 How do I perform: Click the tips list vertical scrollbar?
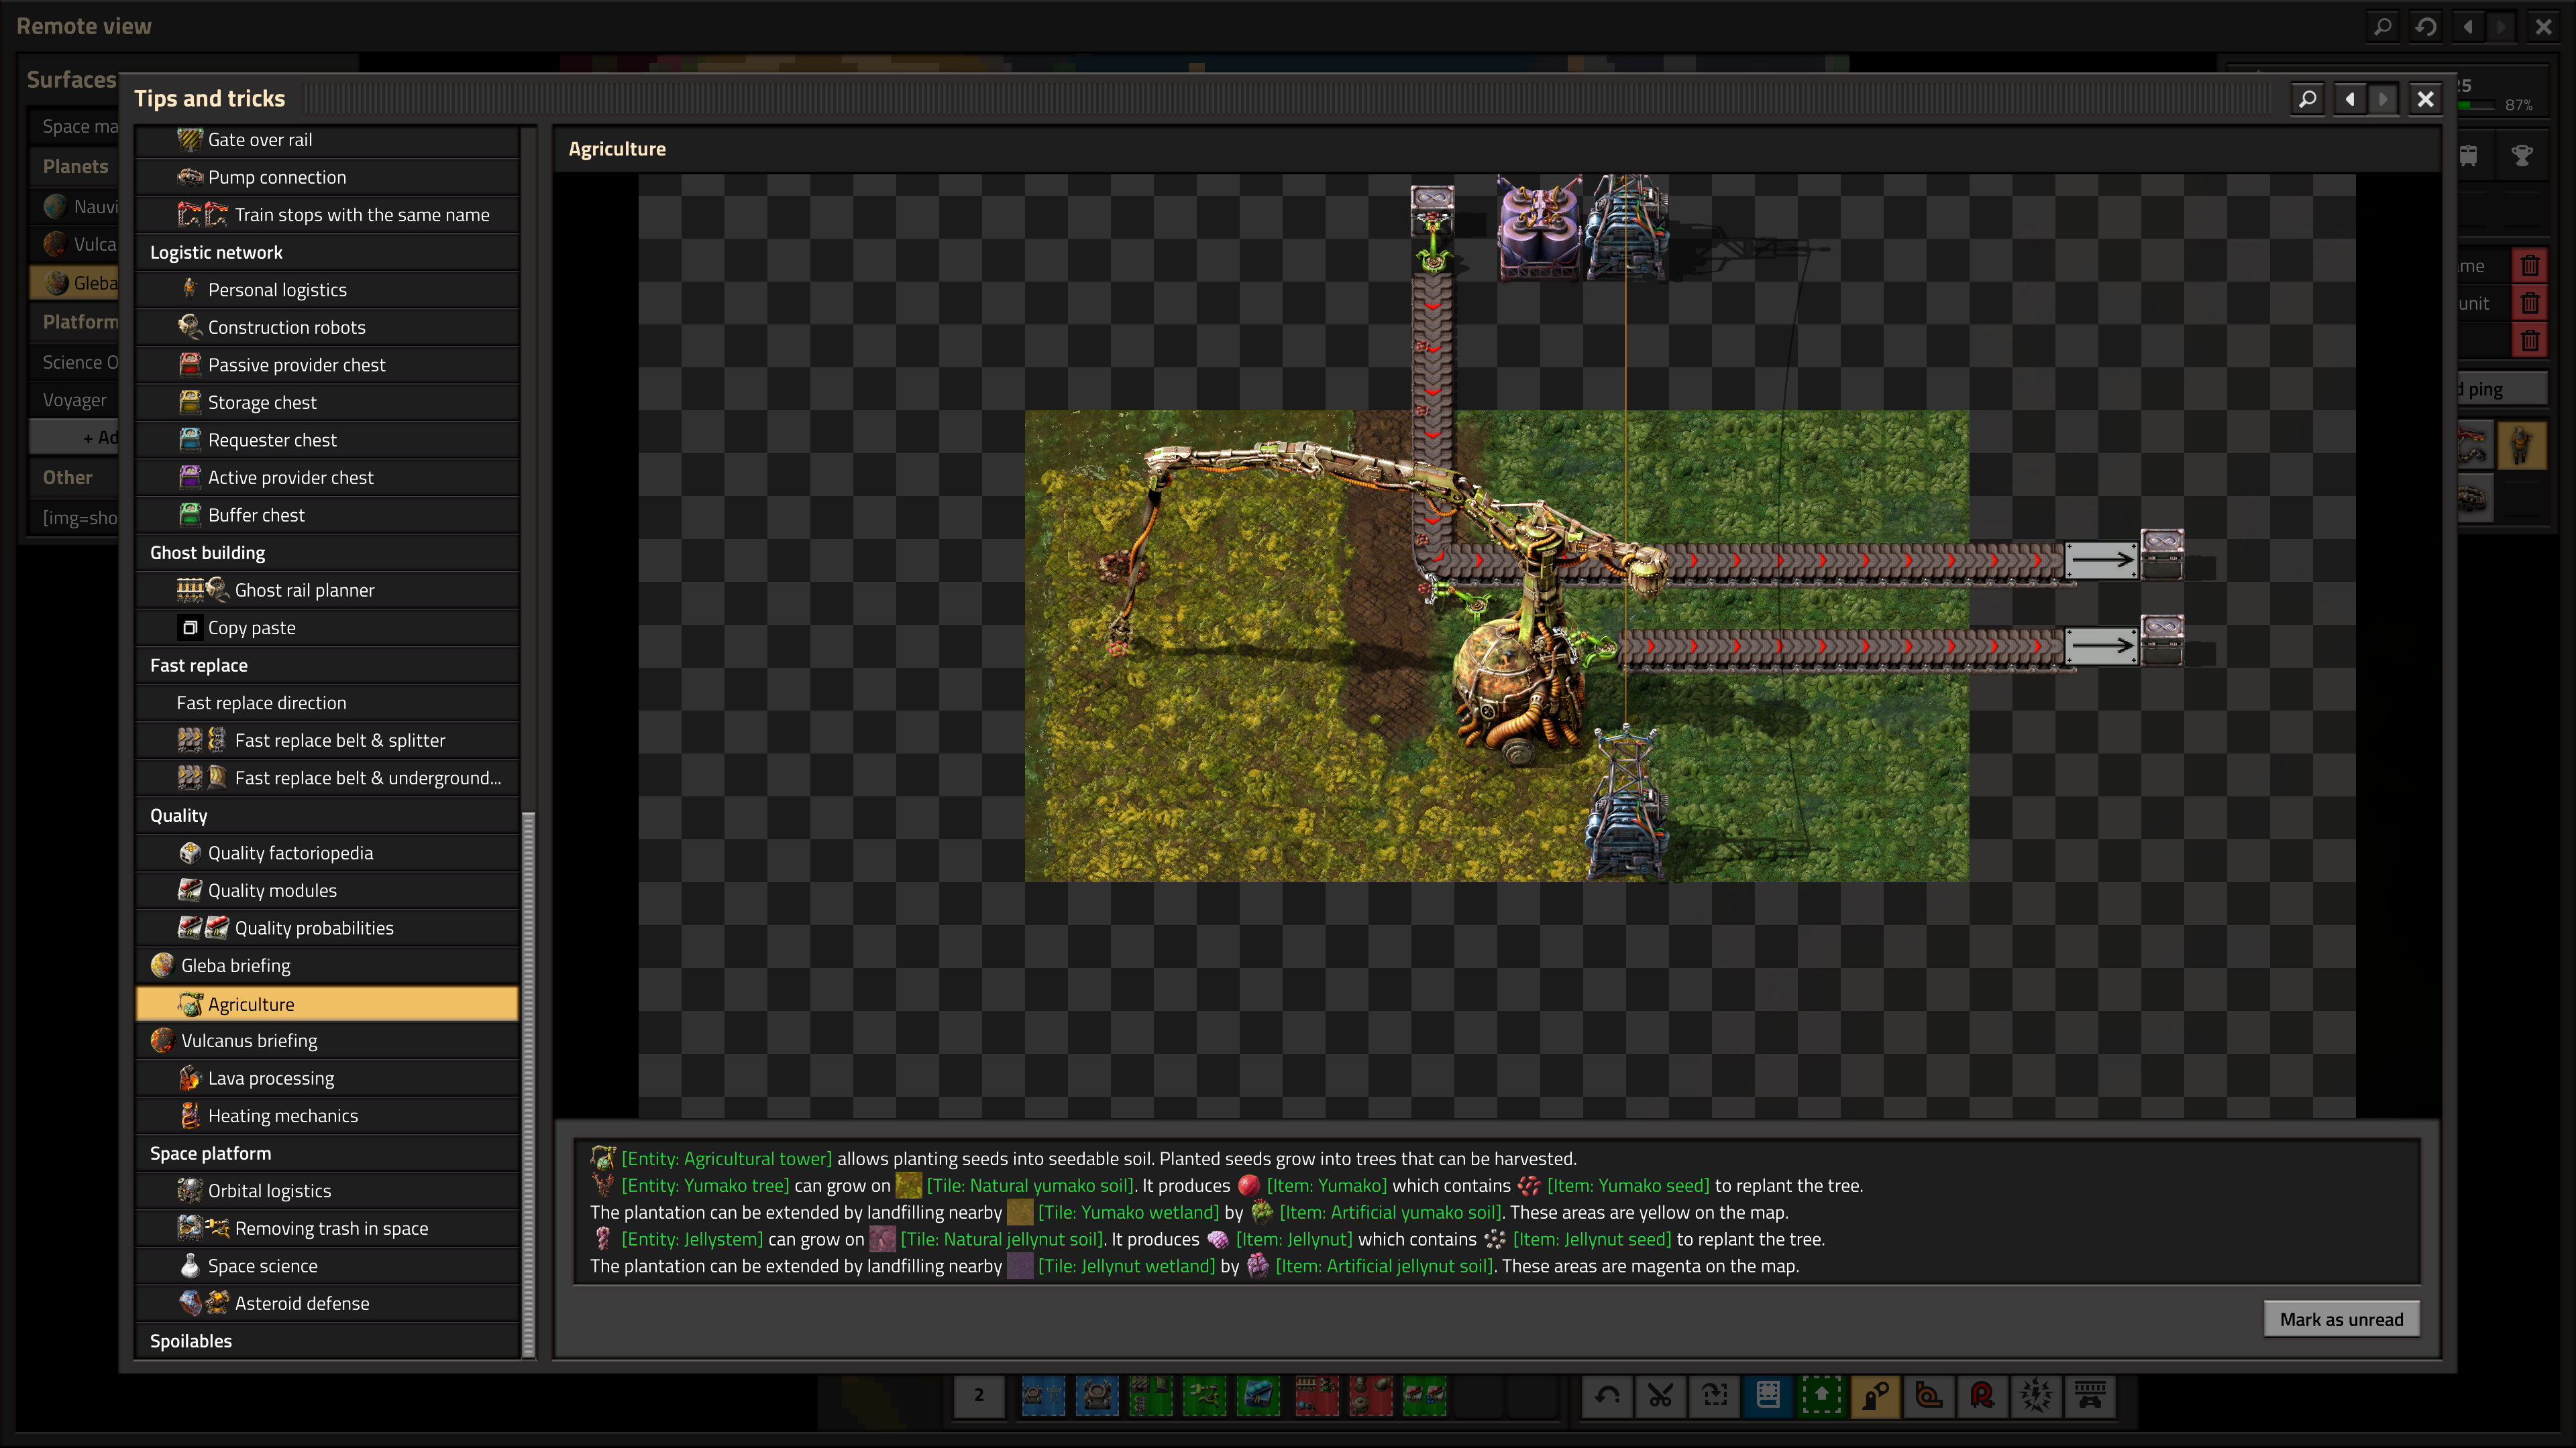tap(529, 1084)
